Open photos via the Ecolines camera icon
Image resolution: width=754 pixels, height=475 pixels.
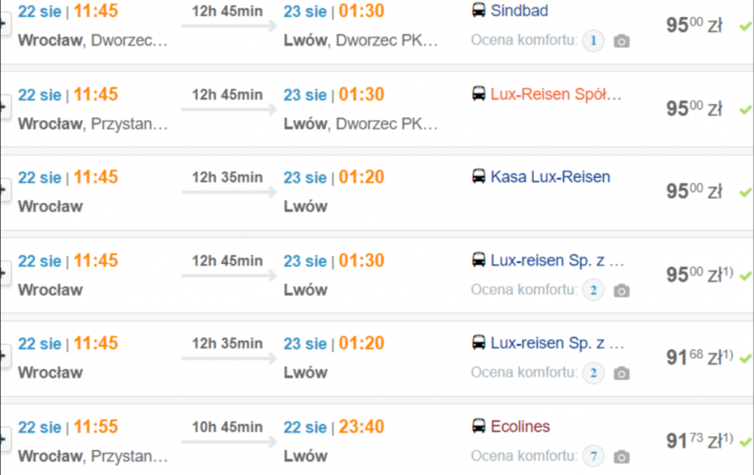coord(621,457)
